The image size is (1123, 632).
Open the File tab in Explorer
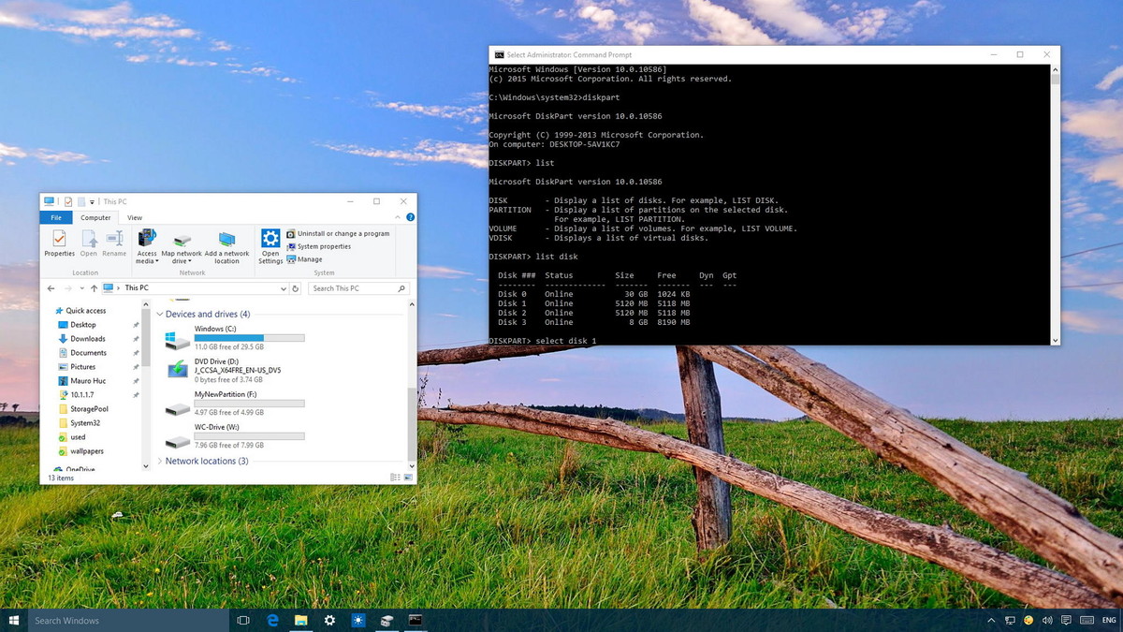click(55, 217)
